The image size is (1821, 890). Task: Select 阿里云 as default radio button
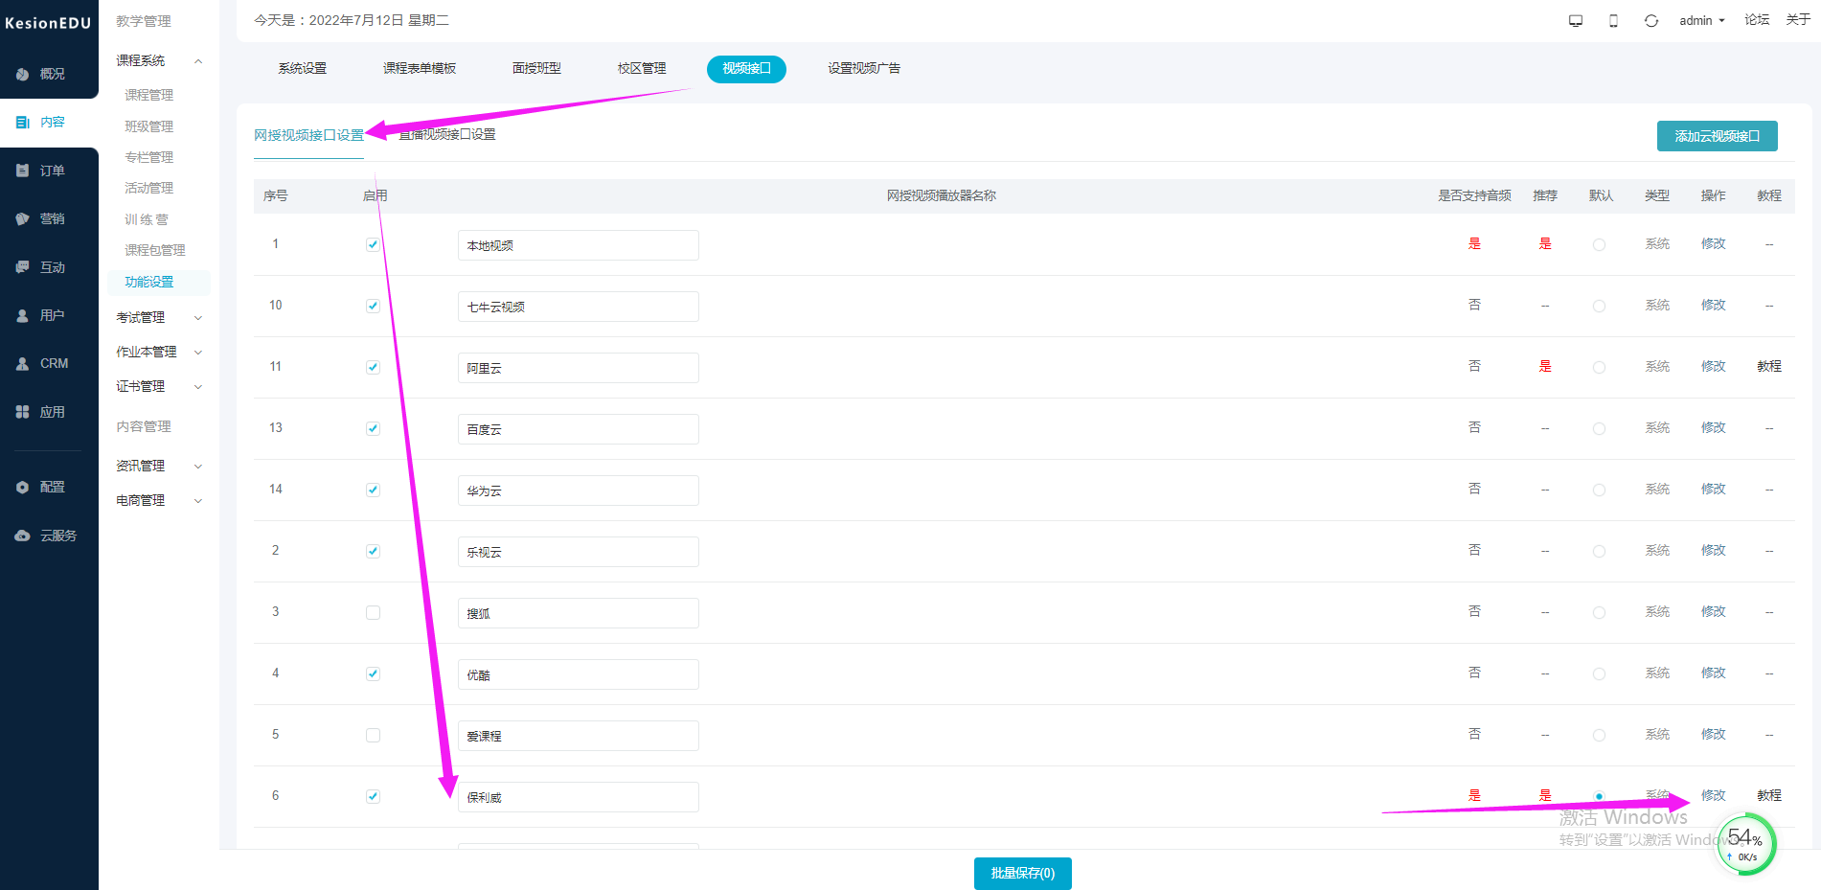coord(1599,368)
